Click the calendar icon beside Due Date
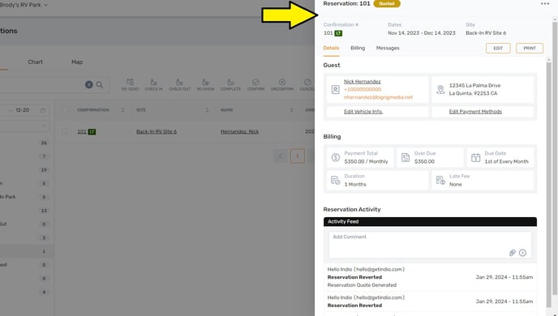The image size is (558, 316). click(475, 157)
